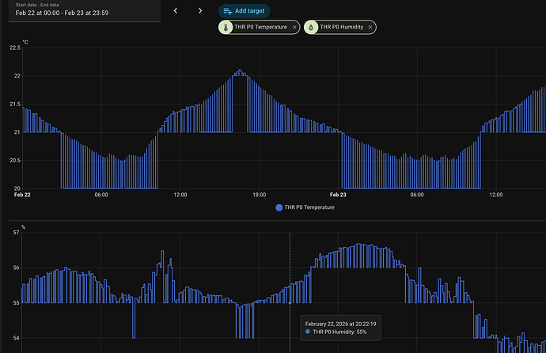The height and width of the screenshot is (353, 546).
Task: Go to the previous date range
Action: click(x=176, y=11)
